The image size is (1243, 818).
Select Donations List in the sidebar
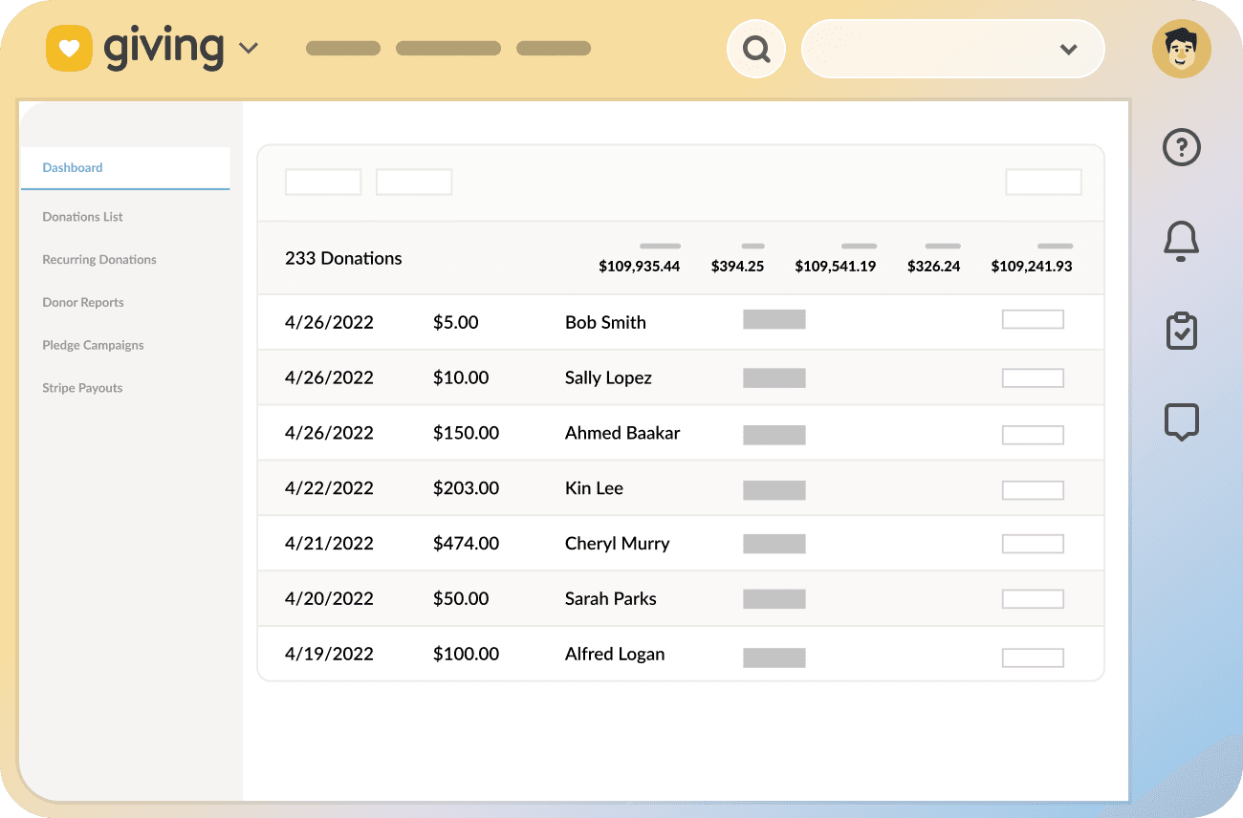click(82, 216)
